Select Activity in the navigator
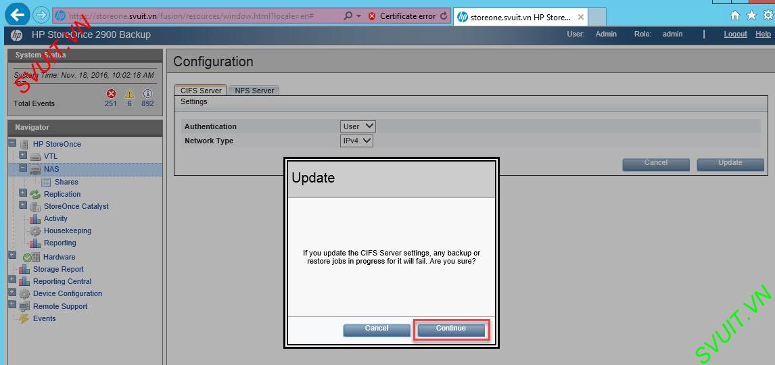Screen dimensions: 775x365 55,218
